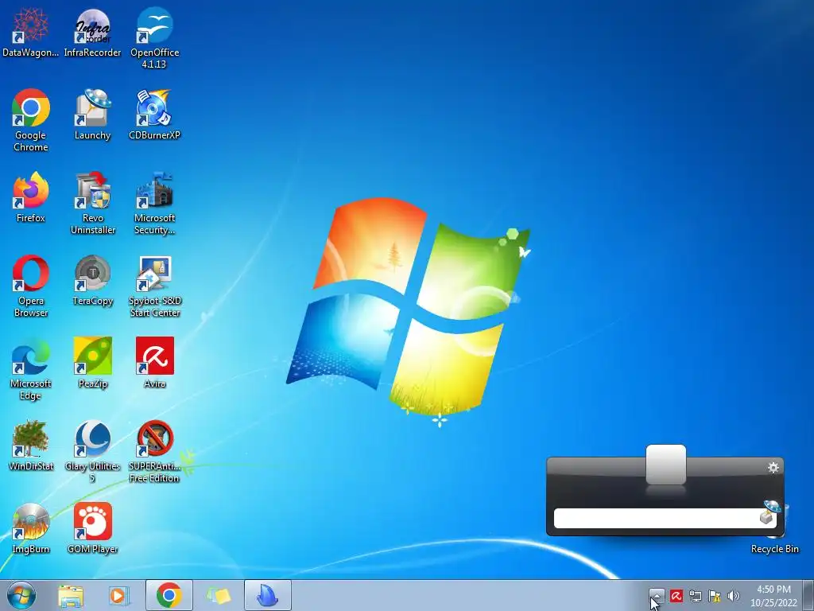Select the Firefox desktop shortcut

(31, 197)
